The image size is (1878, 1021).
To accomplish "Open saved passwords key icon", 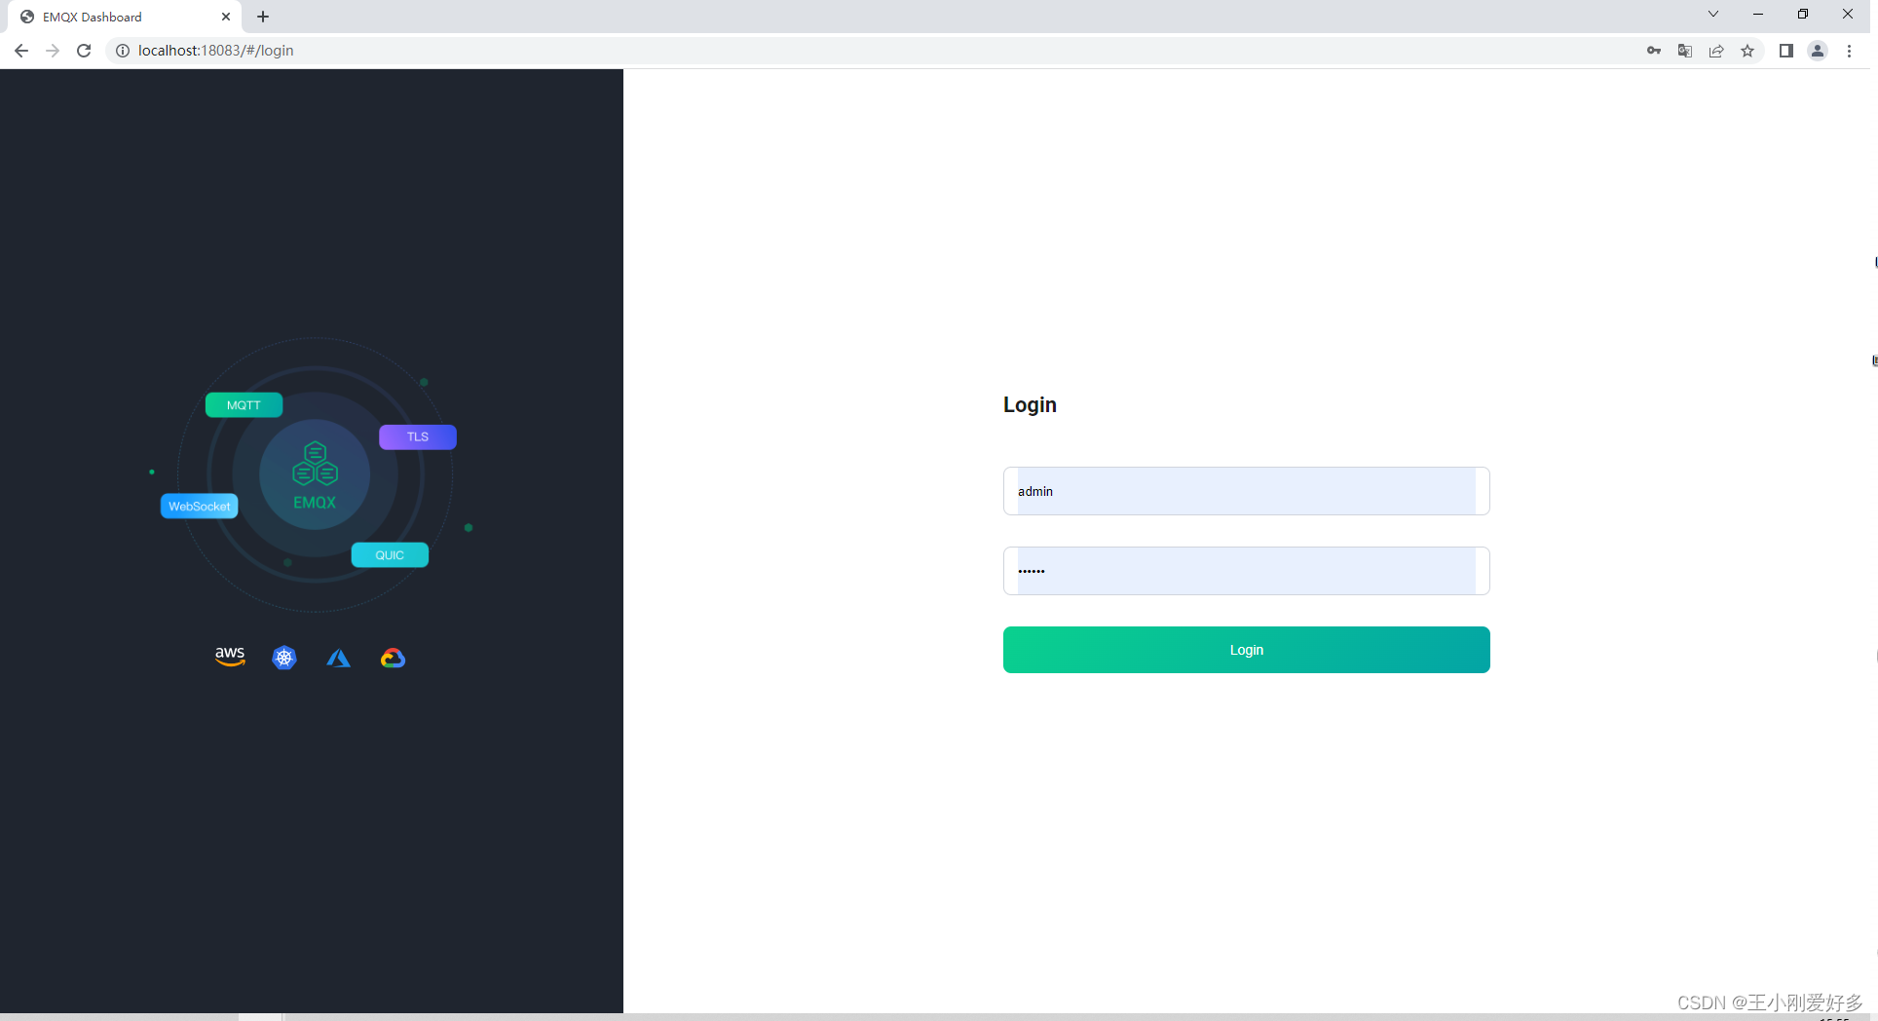I will coord(1654,51).
